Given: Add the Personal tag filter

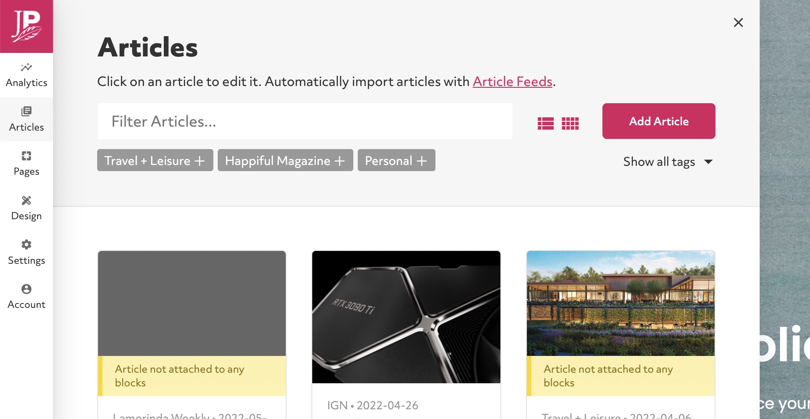Looking at the screenshot, I should click(x=397, y=160).
